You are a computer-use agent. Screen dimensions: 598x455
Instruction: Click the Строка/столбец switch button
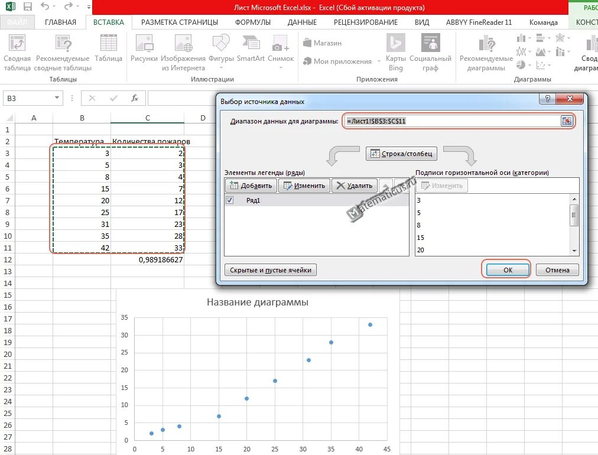pos(402,154)
